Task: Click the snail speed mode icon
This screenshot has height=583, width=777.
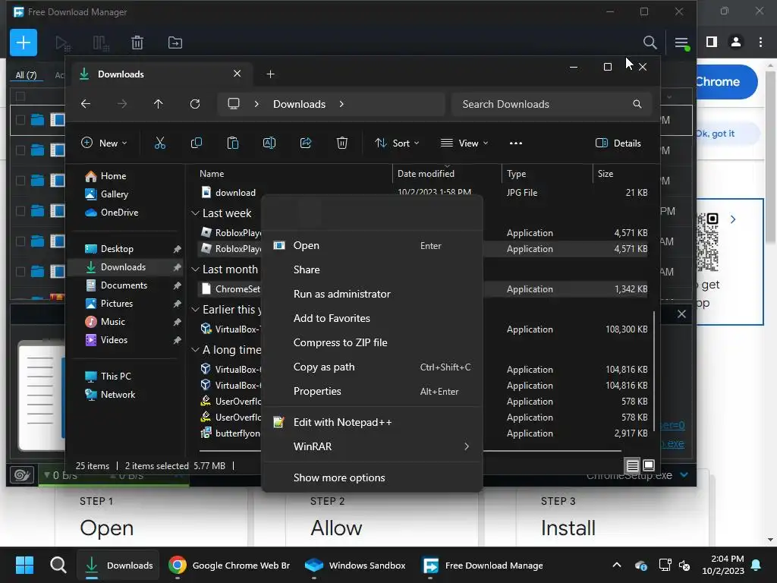Action: (22, 475)
